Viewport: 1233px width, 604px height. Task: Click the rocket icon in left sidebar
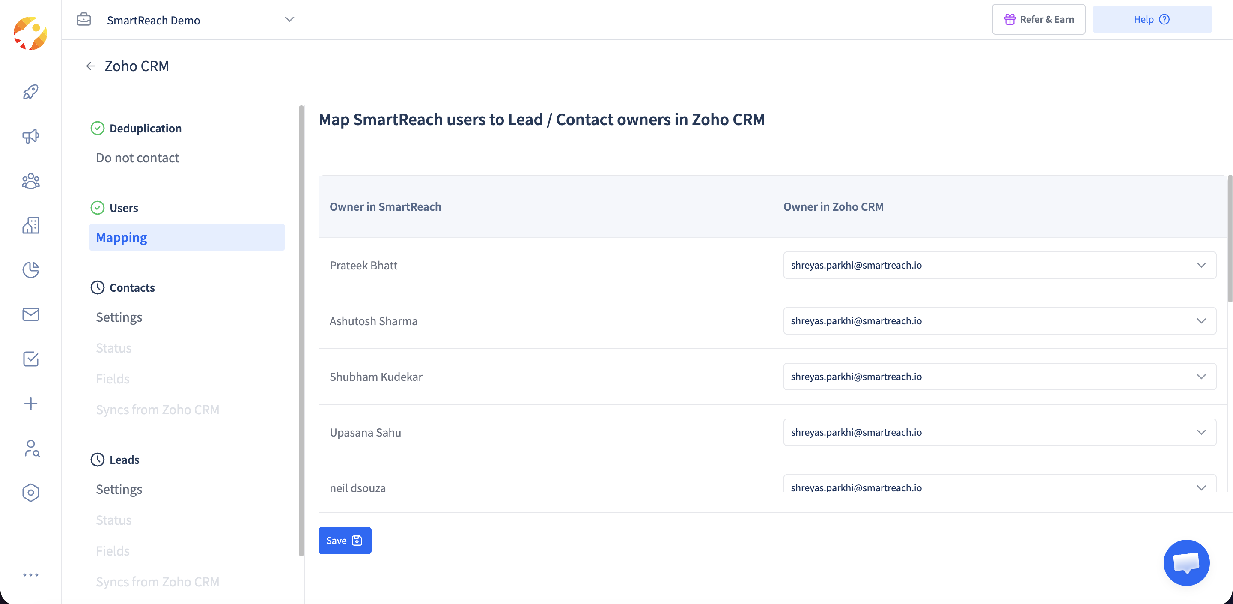tap(31, 92)
